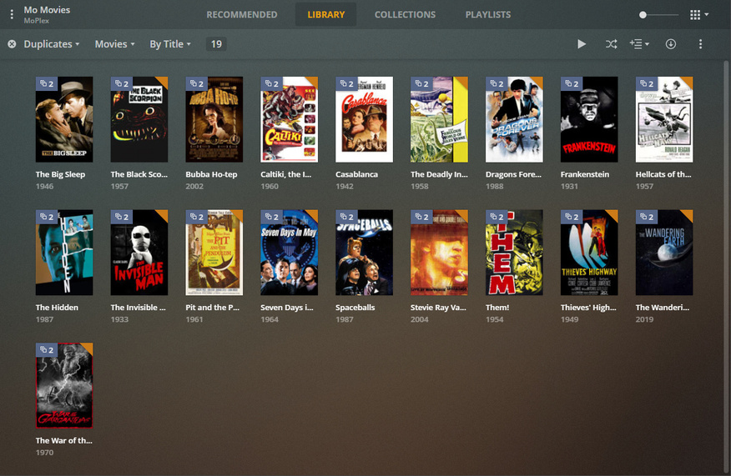Click the Bubba Ho-tep title text
Image resolution: width=731 pixels, height=476 pixels.
(x=211, y=174)
